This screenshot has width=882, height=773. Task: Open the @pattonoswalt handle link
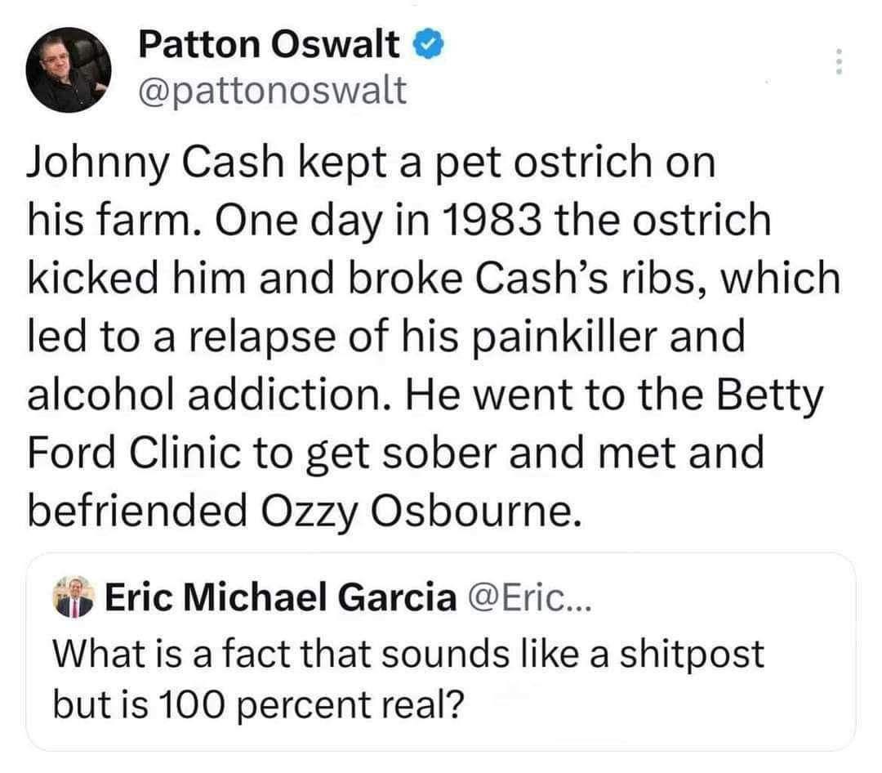click(274, 90)
